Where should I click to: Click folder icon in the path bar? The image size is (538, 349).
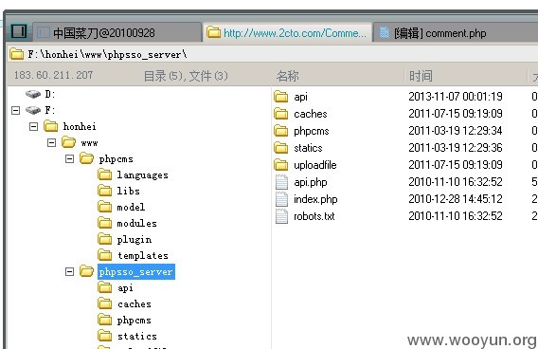pyautogui.click(x=17, y=54)
